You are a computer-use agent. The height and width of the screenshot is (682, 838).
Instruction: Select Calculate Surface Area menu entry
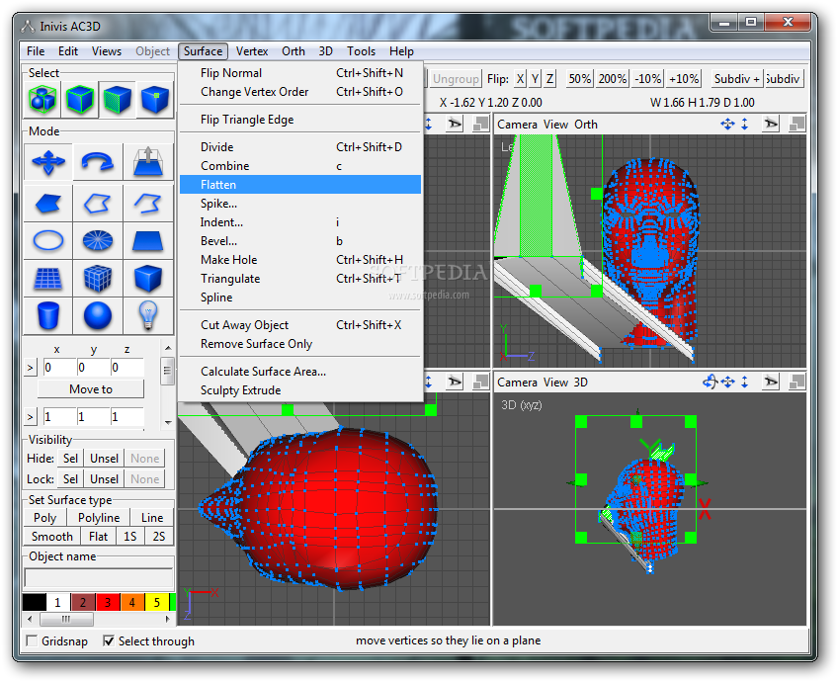tap(300, 372)
